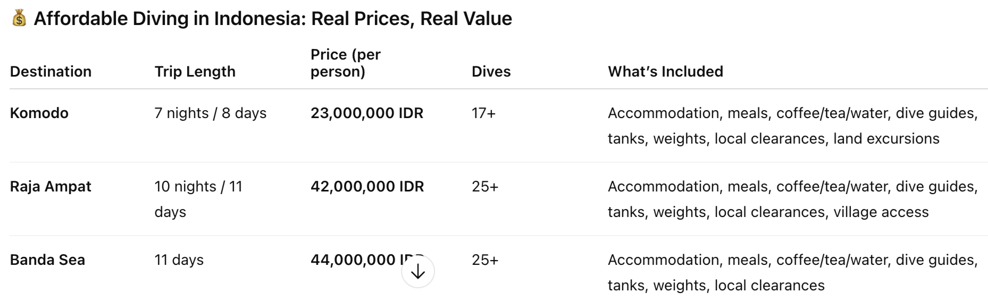988x301 pixels.
Task: Click the Affordable Diving in Indonesia heading
Action: (273, 19)
